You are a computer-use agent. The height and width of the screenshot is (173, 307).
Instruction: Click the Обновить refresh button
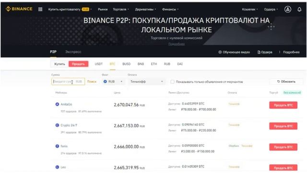[x=286, y=81]
